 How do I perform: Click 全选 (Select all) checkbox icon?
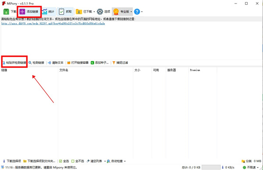[x=60, y=161]
